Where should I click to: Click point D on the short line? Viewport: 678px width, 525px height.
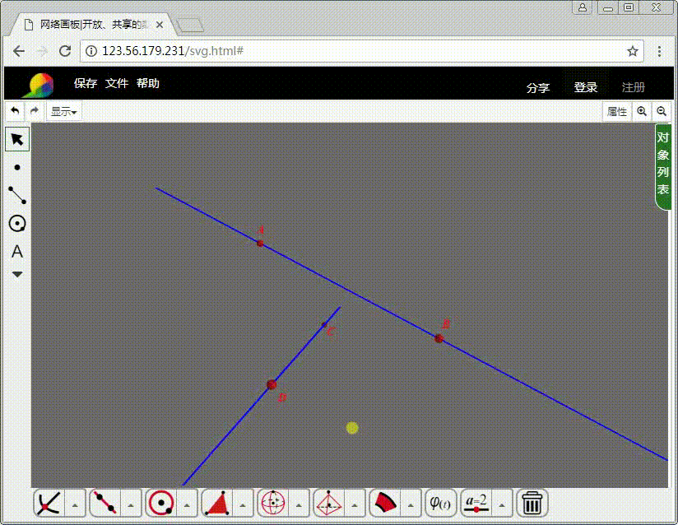point(272,384)
